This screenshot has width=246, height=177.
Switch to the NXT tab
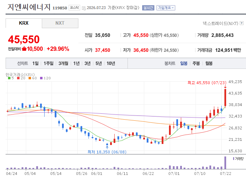(60, 23)
